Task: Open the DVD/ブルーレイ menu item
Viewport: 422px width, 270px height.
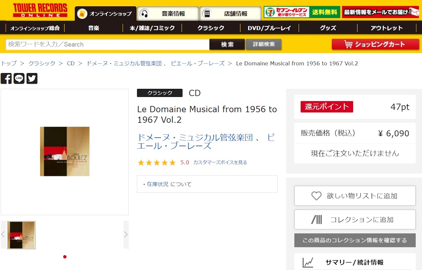Action: click(x=269, y=28)
